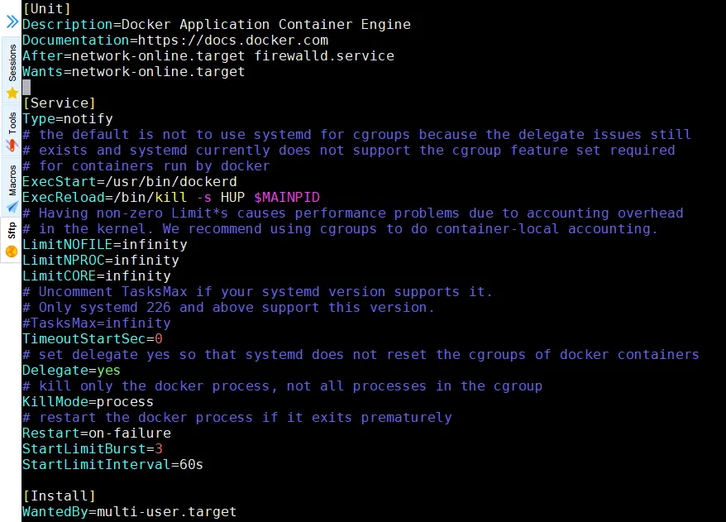
Task: Open the Sftp sidebar tab
Action: [x=12, y=239]
